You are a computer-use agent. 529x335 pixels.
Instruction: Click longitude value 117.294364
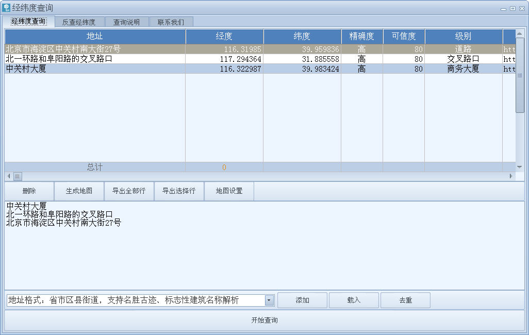point(241,59)
